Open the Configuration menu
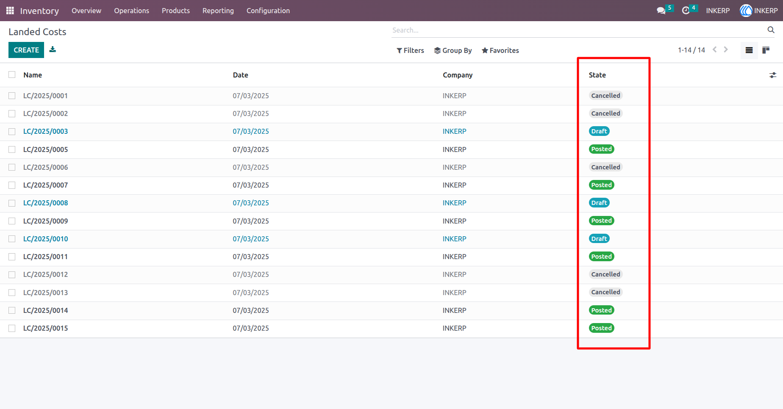The image size is (783, 409). [268, 11]
